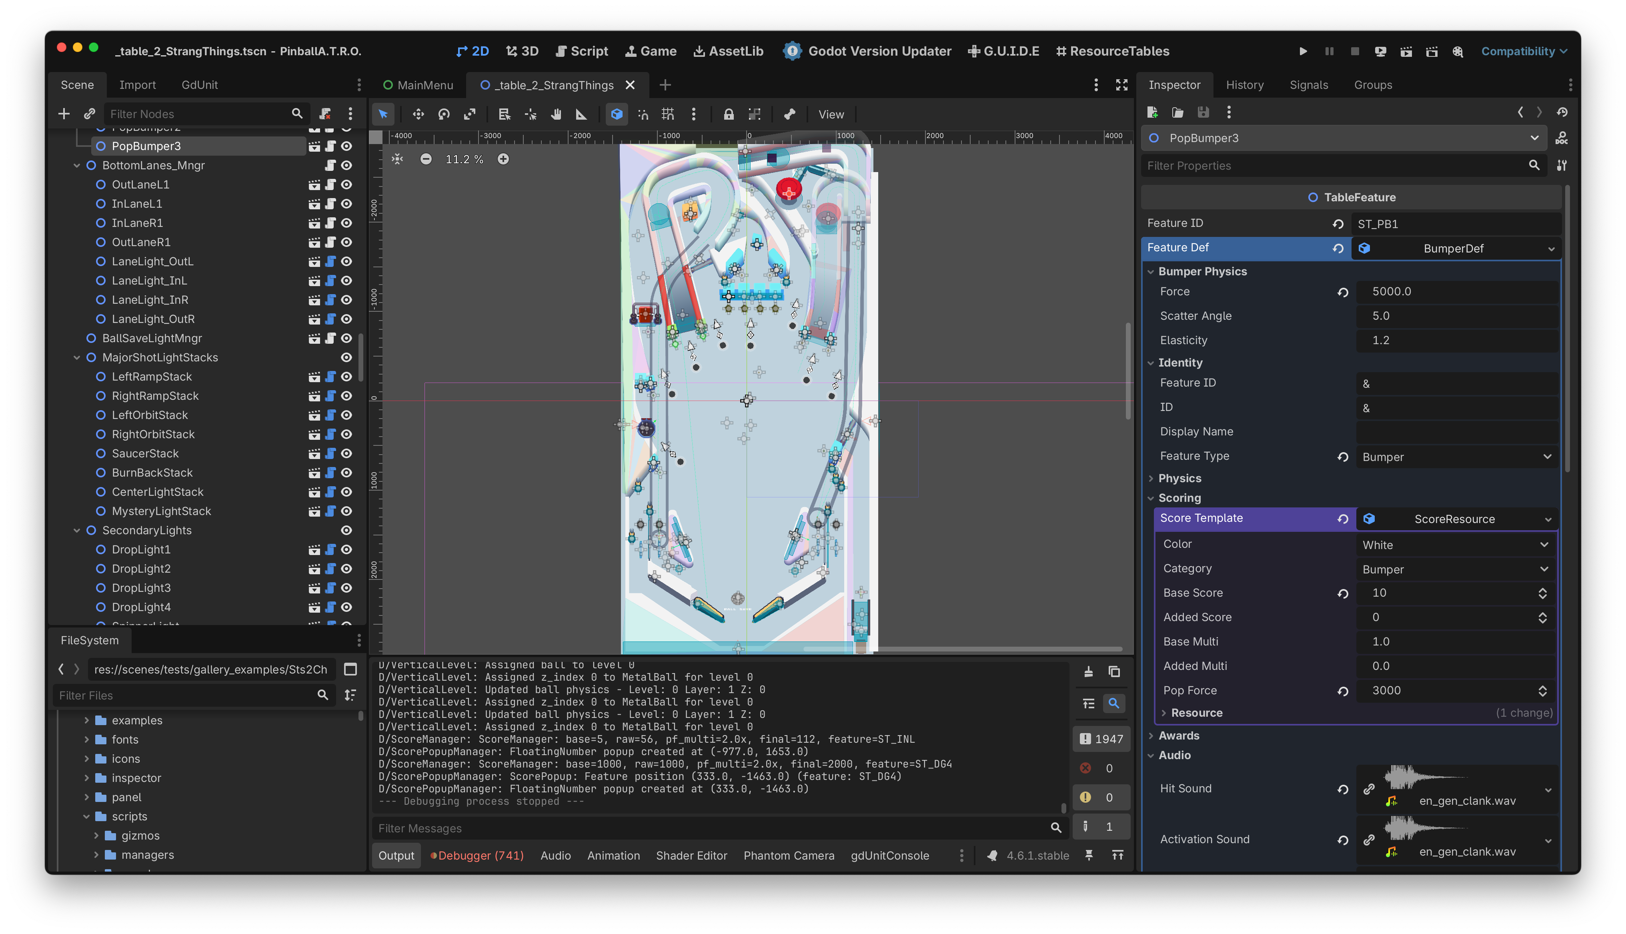Toggle visibility of OutLaneL1
Viewport: 1626px width, 934px height.
[x=347, y=185]
